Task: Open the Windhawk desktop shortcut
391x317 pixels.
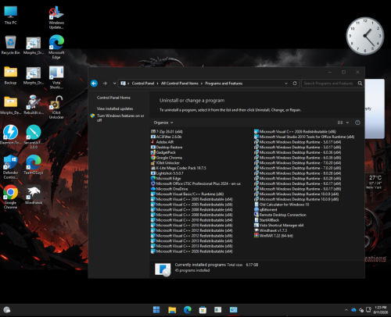Action: coord(34,194)
